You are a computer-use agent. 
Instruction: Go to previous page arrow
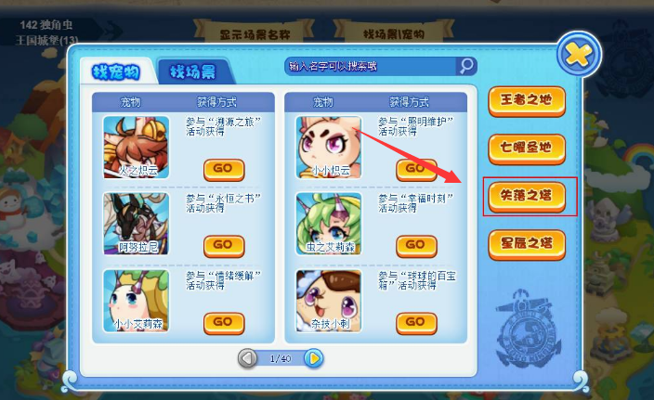click(x=247, y=358)
